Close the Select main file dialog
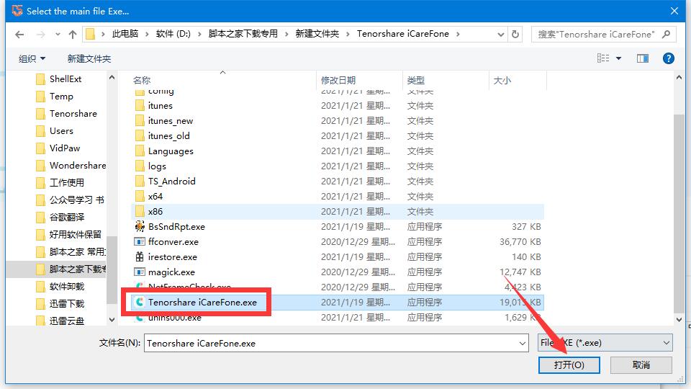 coord(674,11)
